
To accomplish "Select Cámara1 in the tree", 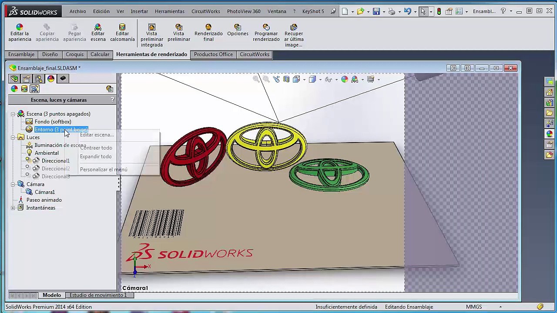I will 45,192.
